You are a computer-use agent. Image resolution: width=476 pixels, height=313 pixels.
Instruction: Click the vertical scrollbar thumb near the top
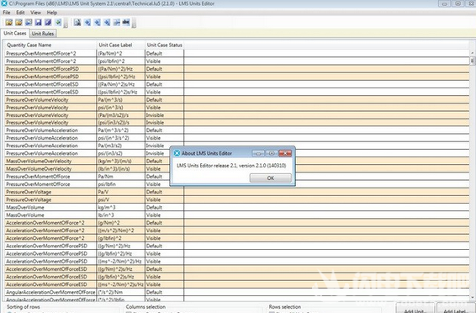pyautogui.click(x=473, y=61)
